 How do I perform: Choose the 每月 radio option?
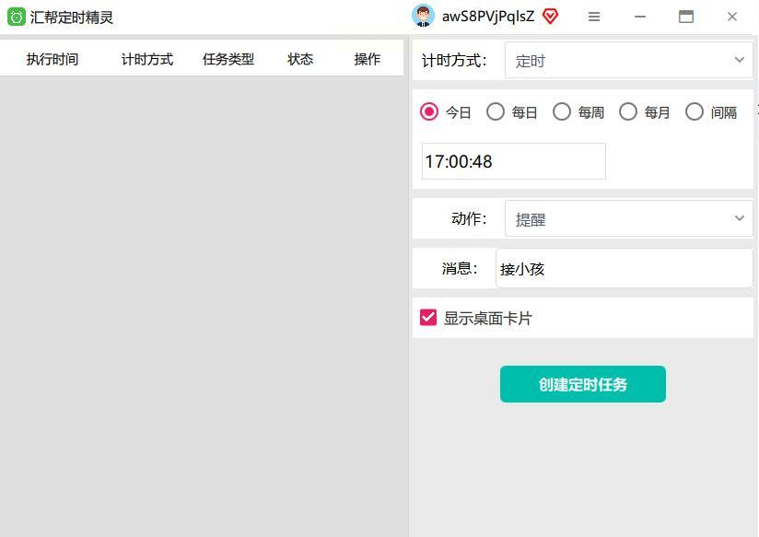(628, 111)
